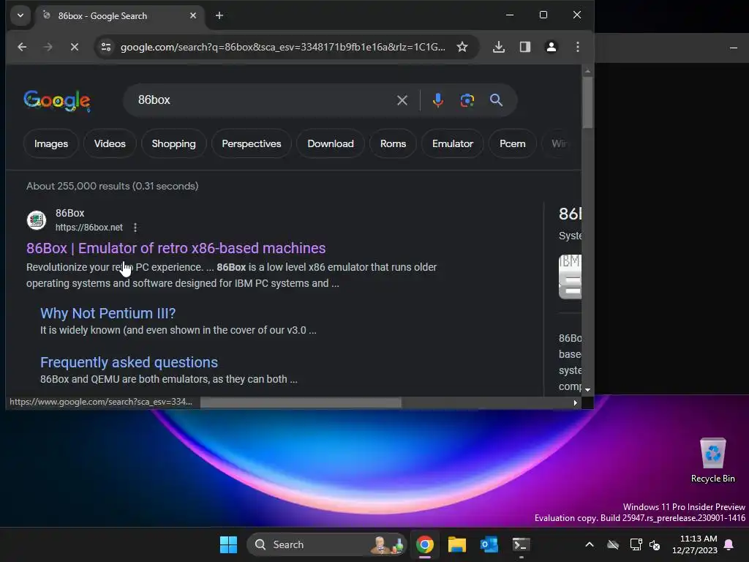
Task: Open 86Box Emulator of retro x86 link
Action: [x=176, y=248]
